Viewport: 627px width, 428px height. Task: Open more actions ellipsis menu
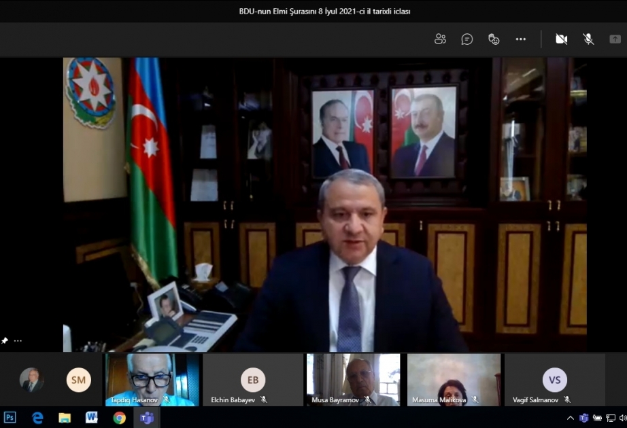tap(521, 39)
